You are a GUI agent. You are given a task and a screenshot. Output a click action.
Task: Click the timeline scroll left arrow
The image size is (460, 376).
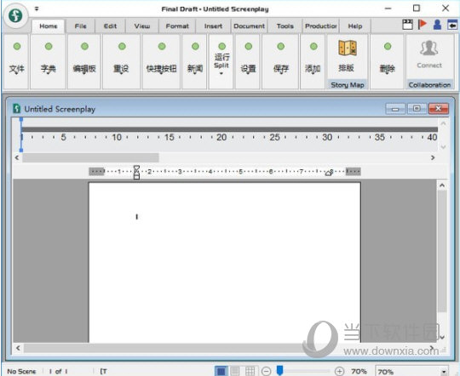coord(17,157)
